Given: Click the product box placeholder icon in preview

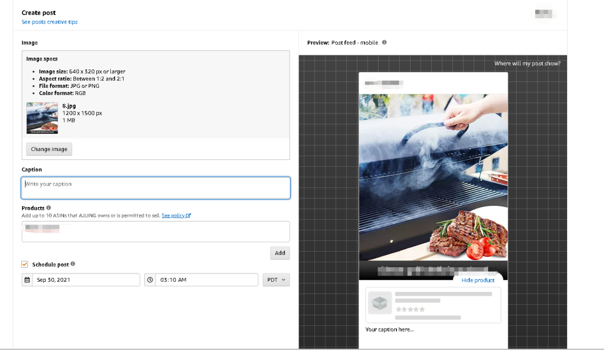Looking at the screenshot, I should (380, 303).
